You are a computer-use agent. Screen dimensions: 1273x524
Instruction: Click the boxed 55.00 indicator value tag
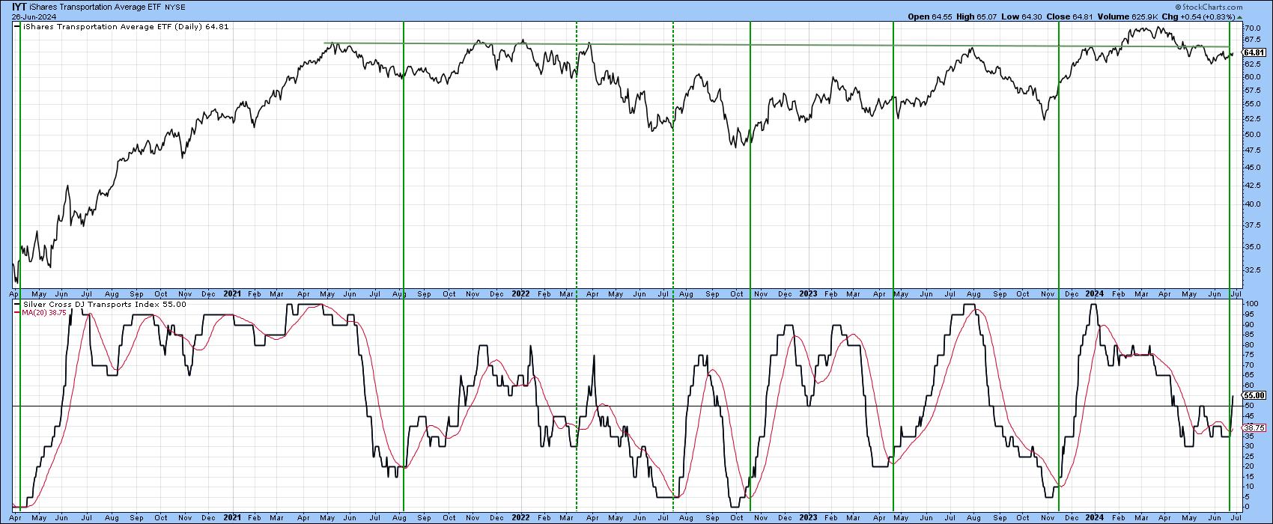coord(1254,395)
